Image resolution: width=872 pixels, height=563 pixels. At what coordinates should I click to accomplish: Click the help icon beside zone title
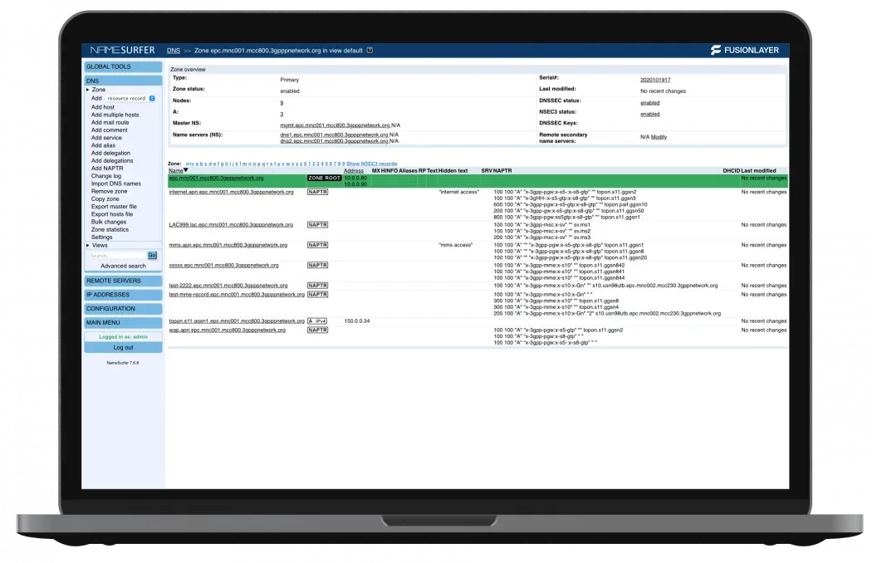click(x=370, y=50)
